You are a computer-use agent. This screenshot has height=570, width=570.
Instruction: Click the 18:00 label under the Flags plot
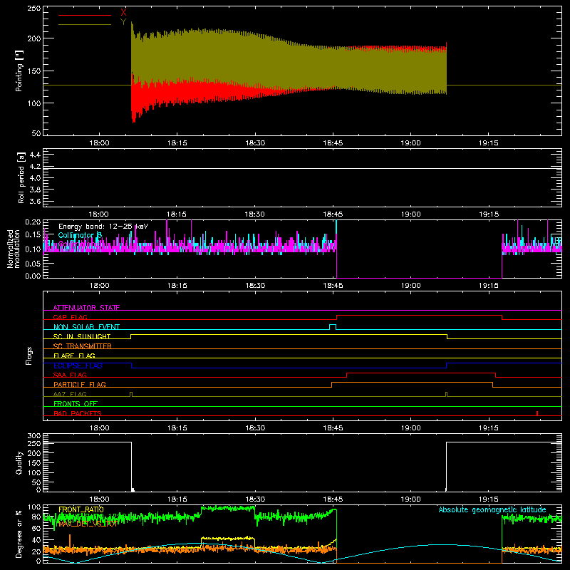tap(99, 428)
